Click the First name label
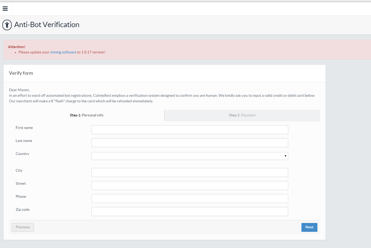The height and width of the screenshot is (248, 371). (x=24, y=128)
